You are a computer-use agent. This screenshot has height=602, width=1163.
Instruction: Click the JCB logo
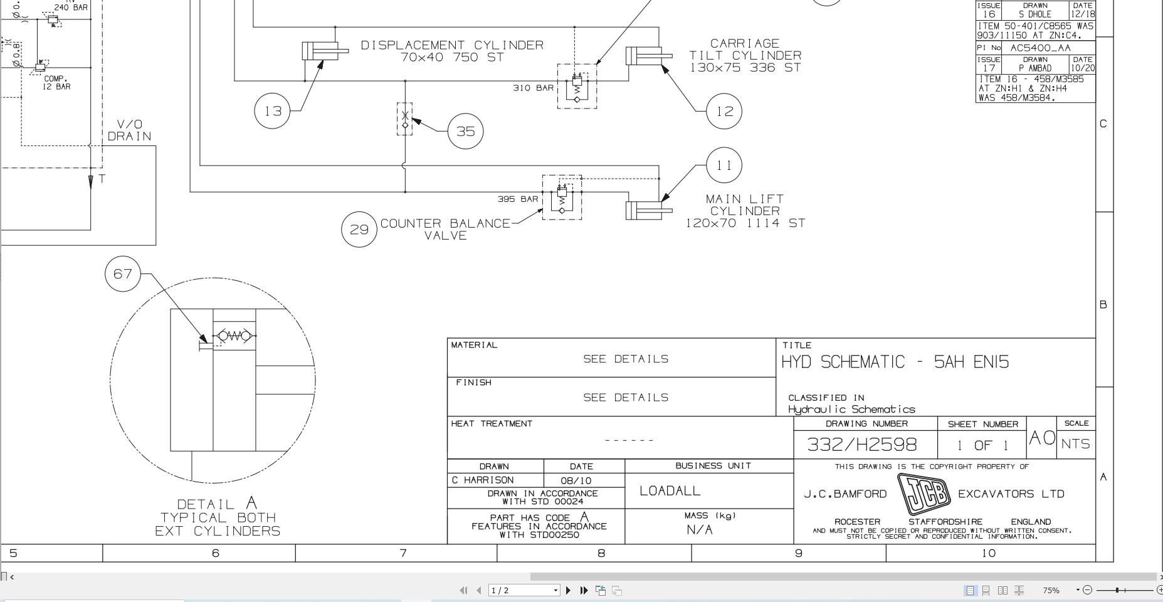923,493
